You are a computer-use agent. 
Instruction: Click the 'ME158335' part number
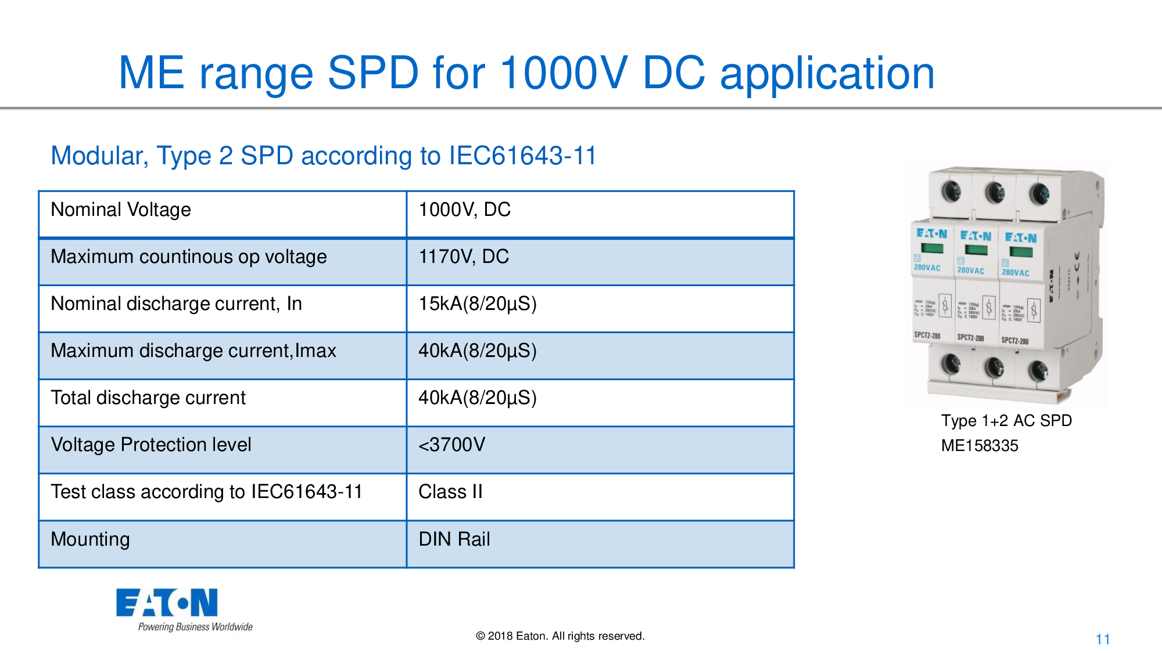pyautogui.click(x=980, y=446)
